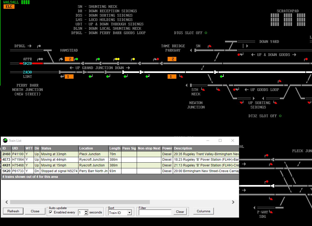Viewport: 312px width, 226px height.
Task: Select train berth 2A30 near LSNT
Action: (x=27, y=72)
